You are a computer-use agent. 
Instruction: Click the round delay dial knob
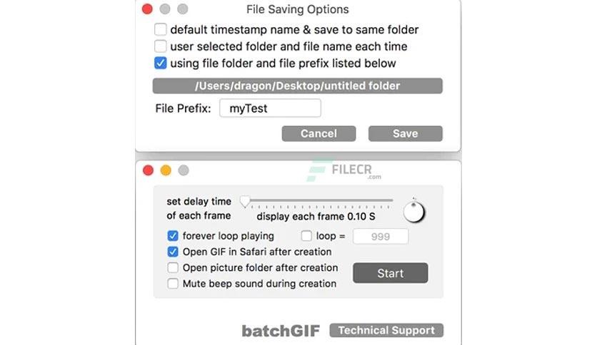(x=414, y=211)
